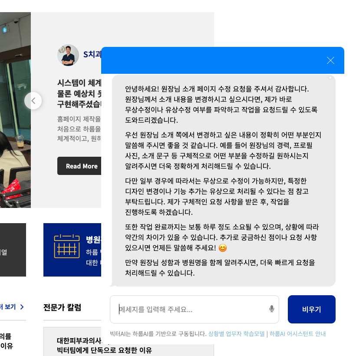356x356 pixels.
Task: Click the dark gray card on the left
Action: 13,250
